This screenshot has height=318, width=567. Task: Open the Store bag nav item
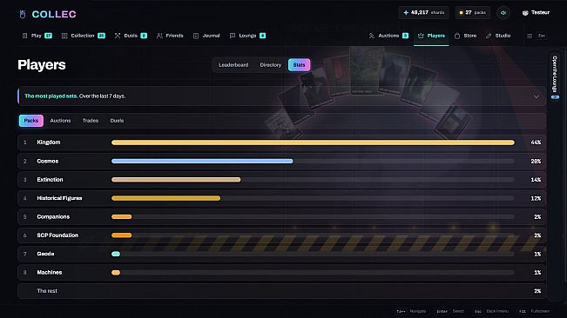pos(466,36)
